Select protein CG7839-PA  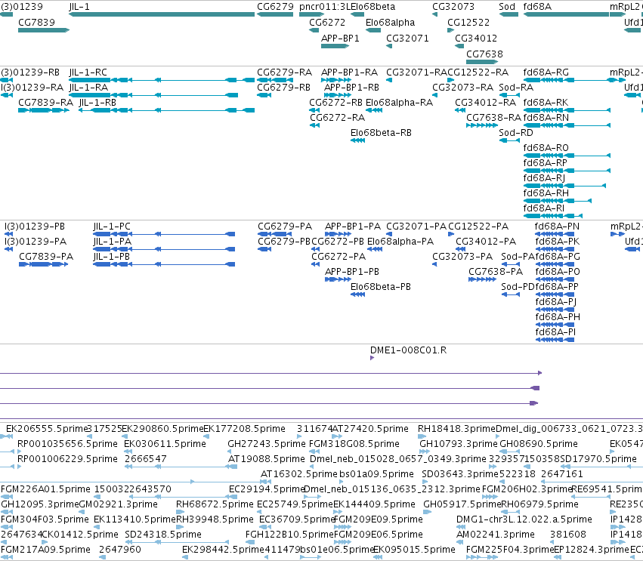tap(46, 257)
